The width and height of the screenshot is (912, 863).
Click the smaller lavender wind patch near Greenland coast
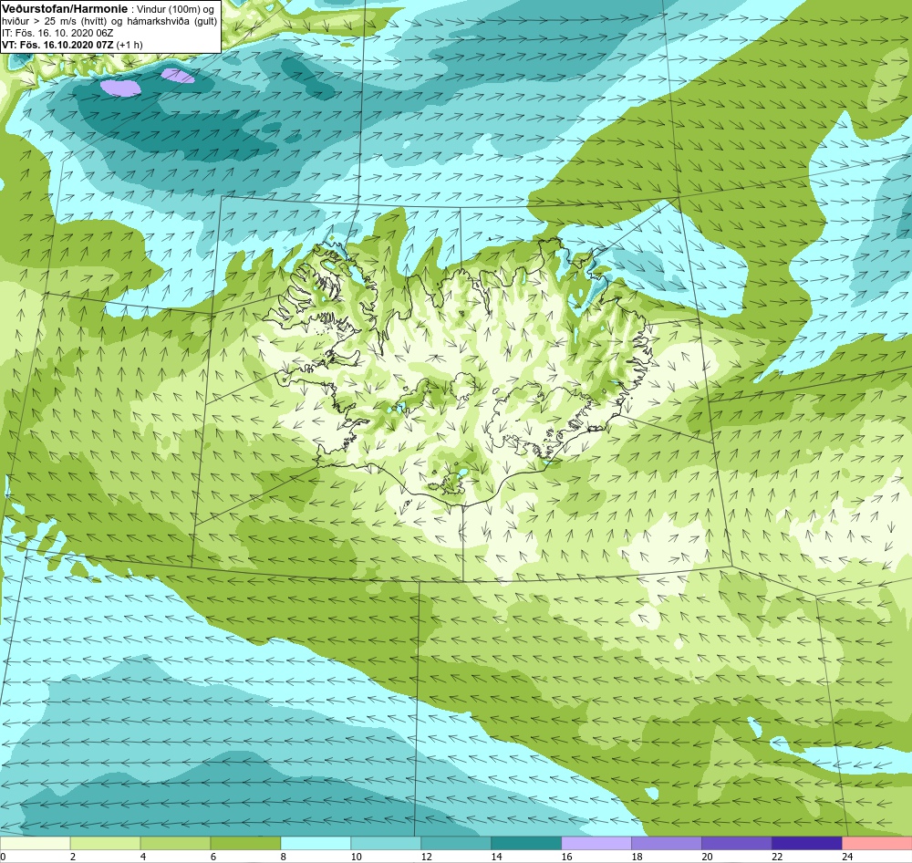pyautogui.click(x=178, y=76)
